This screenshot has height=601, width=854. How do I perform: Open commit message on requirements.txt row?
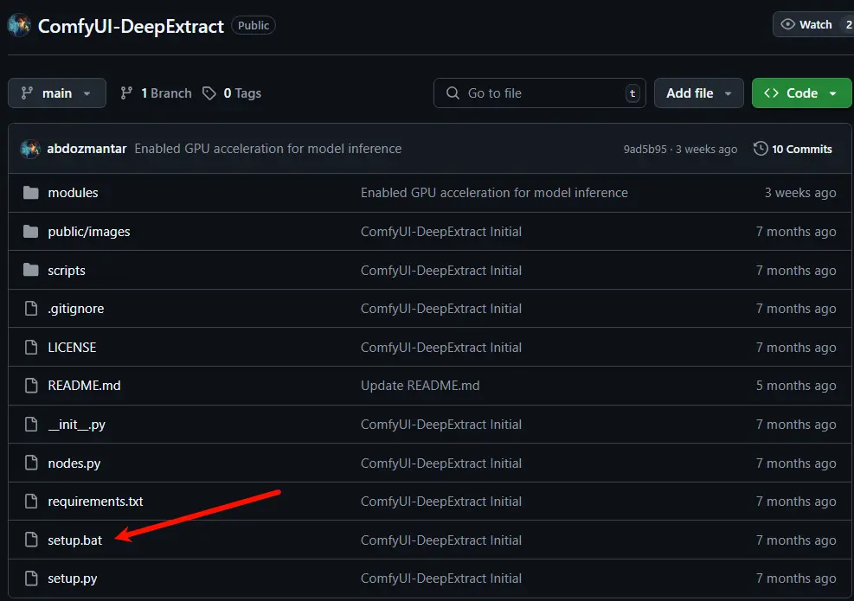tap(441, 502)
